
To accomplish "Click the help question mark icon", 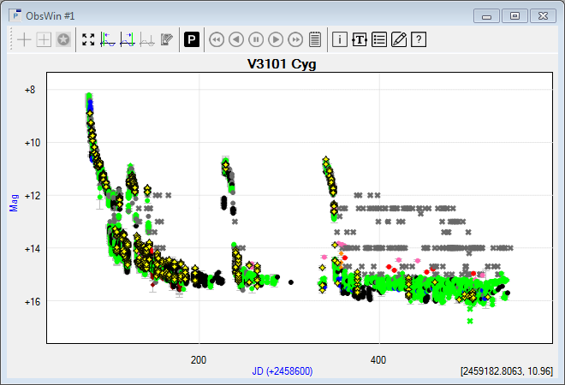I will click(x=419, y=39).
